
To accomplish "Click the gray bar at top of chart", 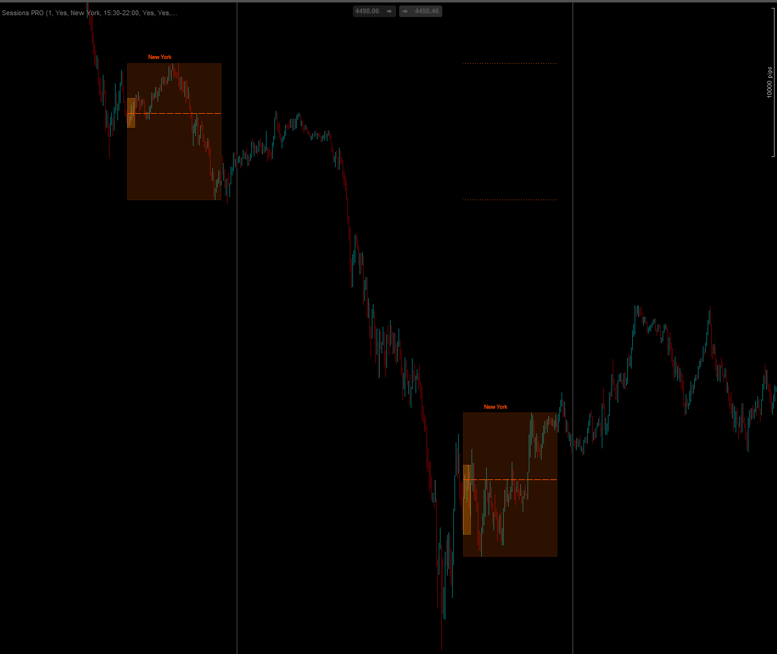I will tap(388, 1).
